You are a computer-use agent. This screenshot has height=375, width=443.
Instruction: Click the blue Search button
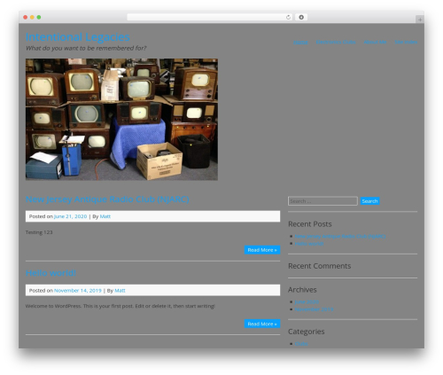[x=370, y=201]
